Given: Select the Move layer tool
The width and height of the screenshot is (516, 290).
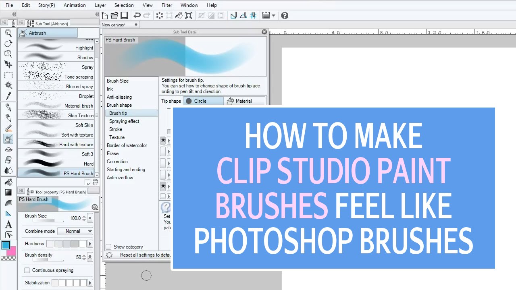Looking at the screenshot, I should pyautogui.click(x=8, y=64).
